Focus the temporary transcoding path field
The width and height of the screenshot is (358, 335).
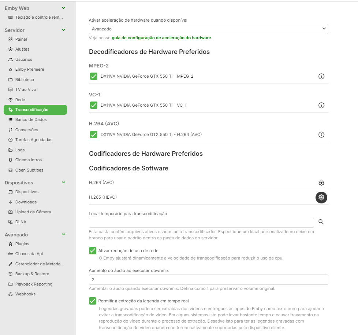(201, 222)
